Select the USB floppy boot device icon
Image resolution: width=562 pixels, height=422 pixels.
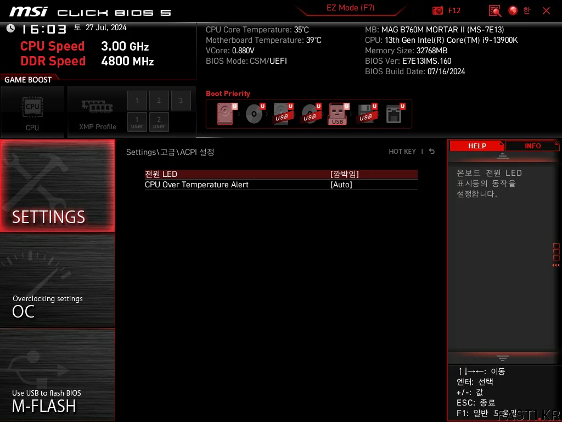point(366,114)
